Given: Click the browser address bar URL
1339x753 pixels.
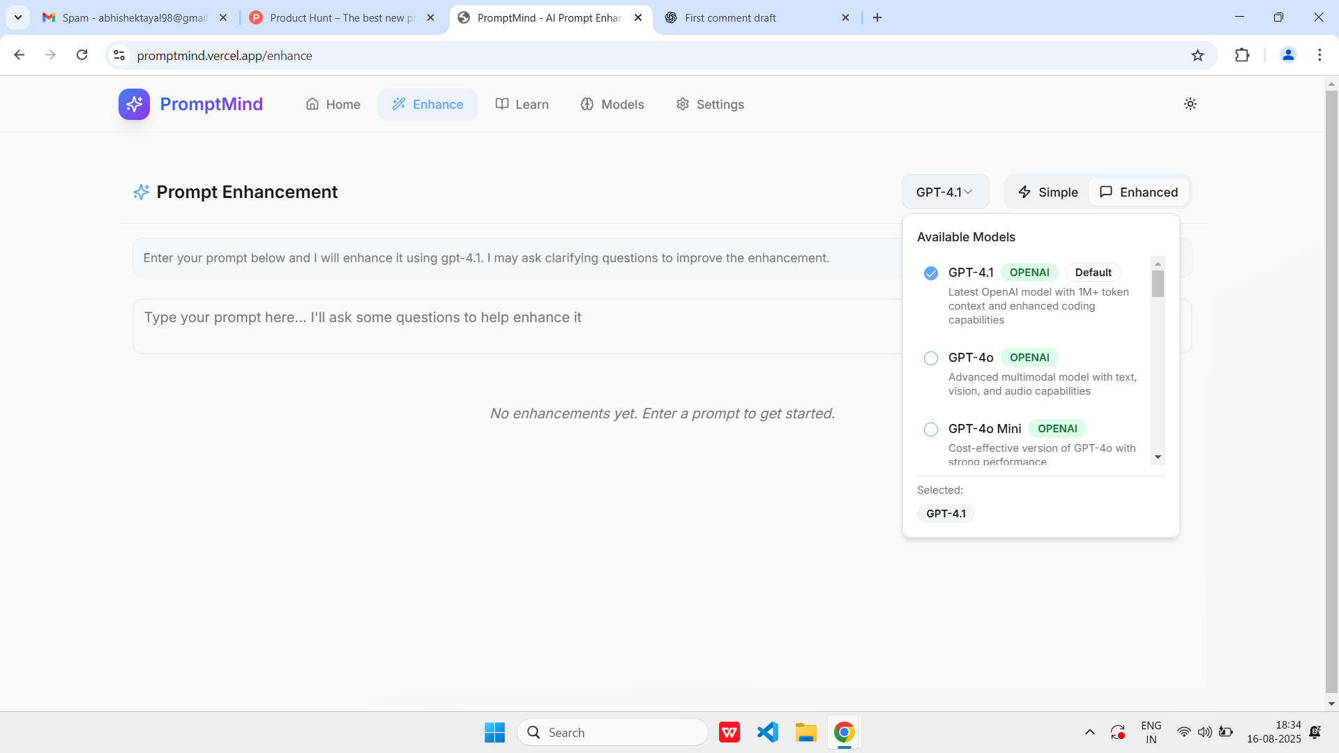Looking at the screenshot, I should 225,55.
